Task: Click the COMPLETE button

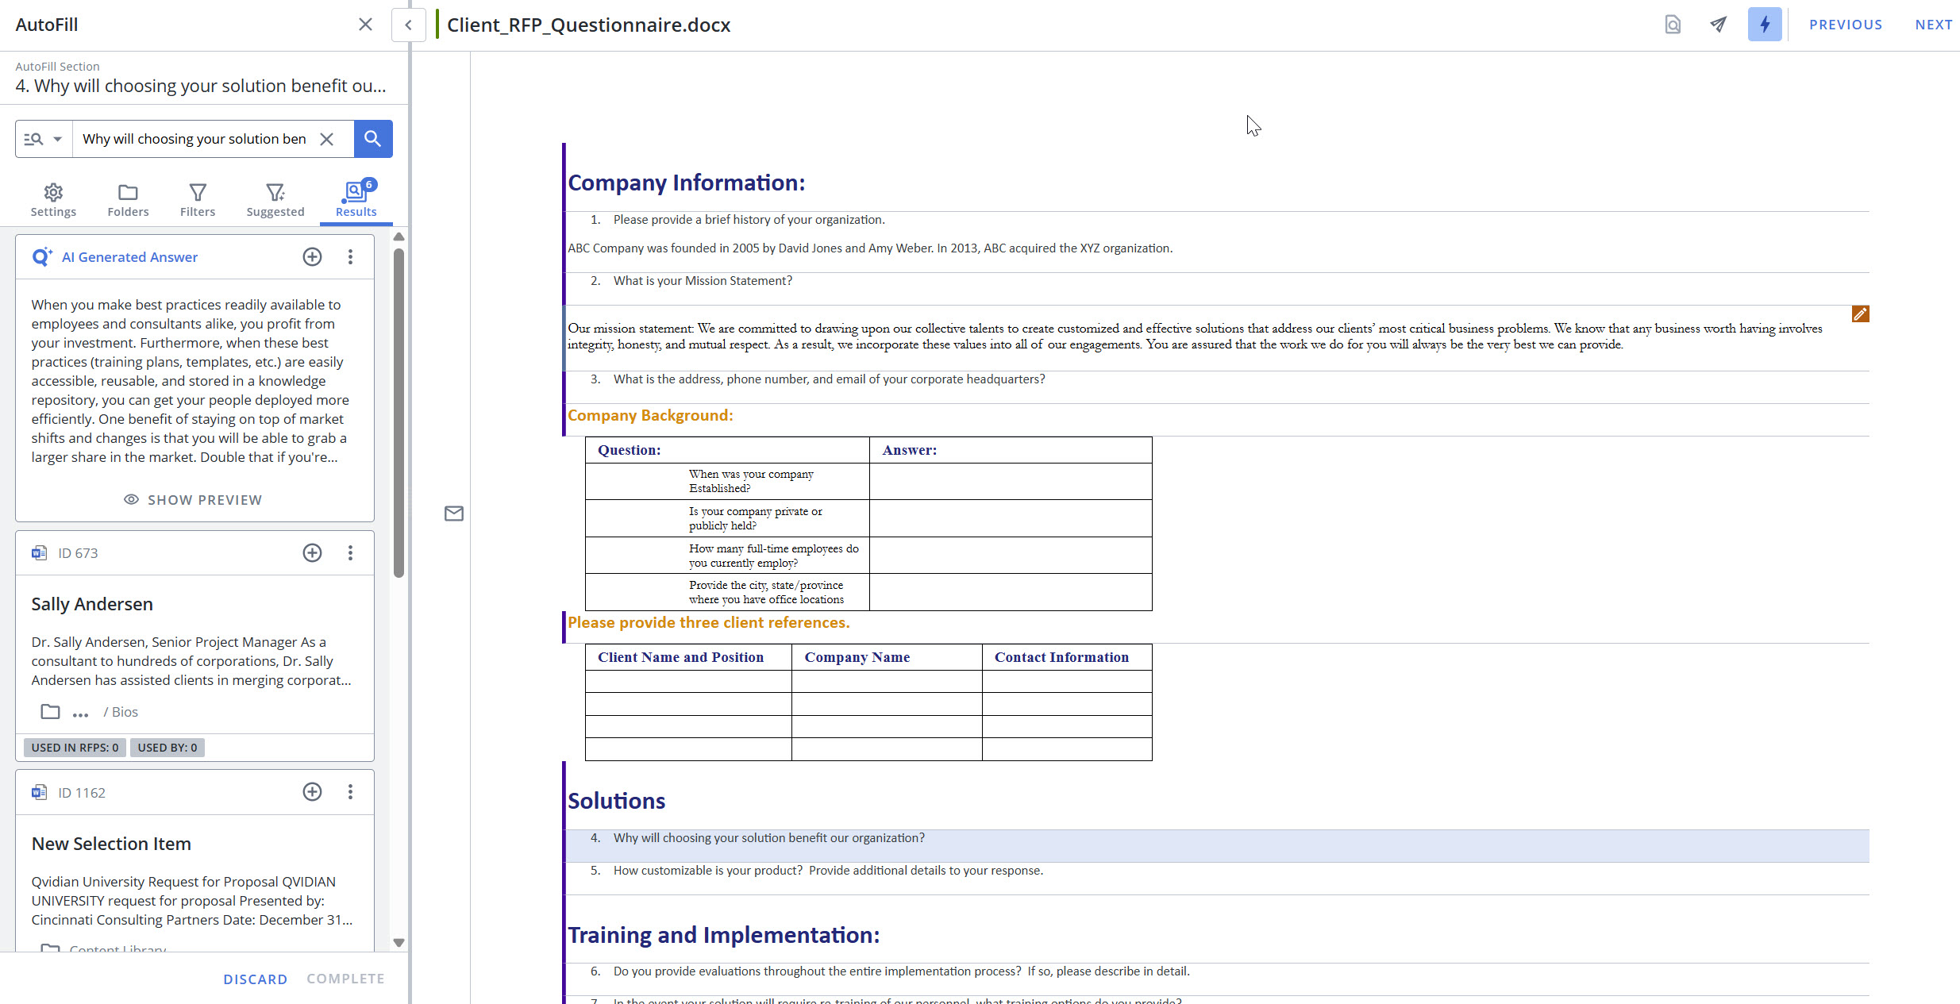Action: (x=345, y=979)
